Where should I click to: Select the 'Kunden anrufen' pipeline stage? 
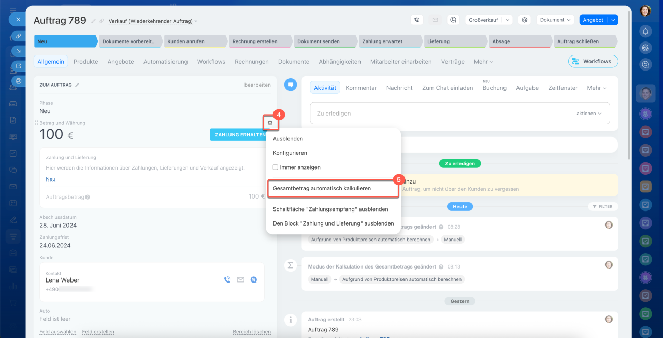[194, 41]
